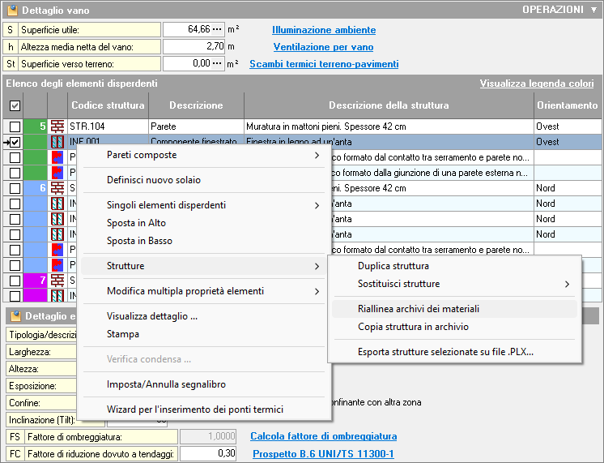Choose Duplica struttura from the submenu
The image size is (604, 463).
click(x=393, y=266)
